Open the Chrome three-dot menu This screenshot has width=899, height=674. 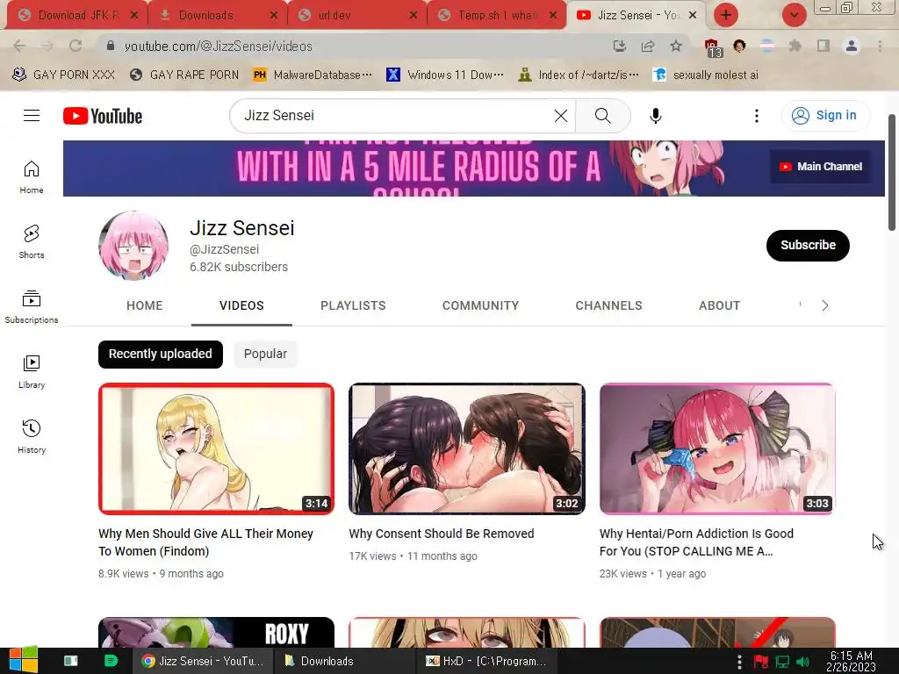point(880,46)
